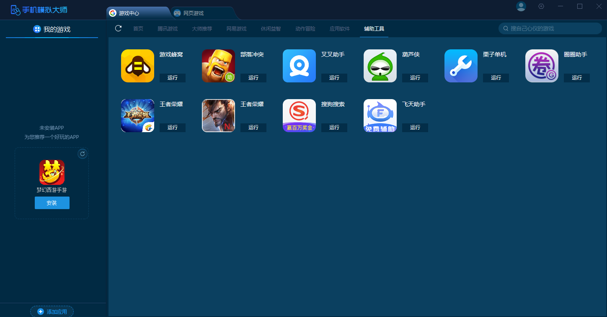
Task: Refresh the recommended app card
Action: click(83, 154)
